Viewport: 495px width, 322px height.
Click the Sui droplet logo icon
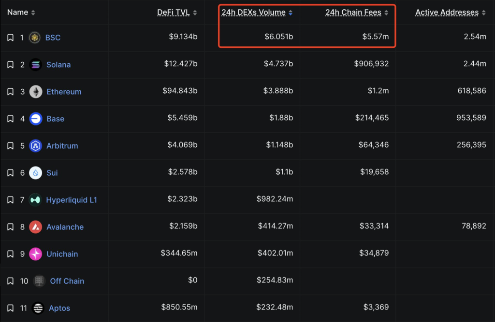click(x=35, y=173)
